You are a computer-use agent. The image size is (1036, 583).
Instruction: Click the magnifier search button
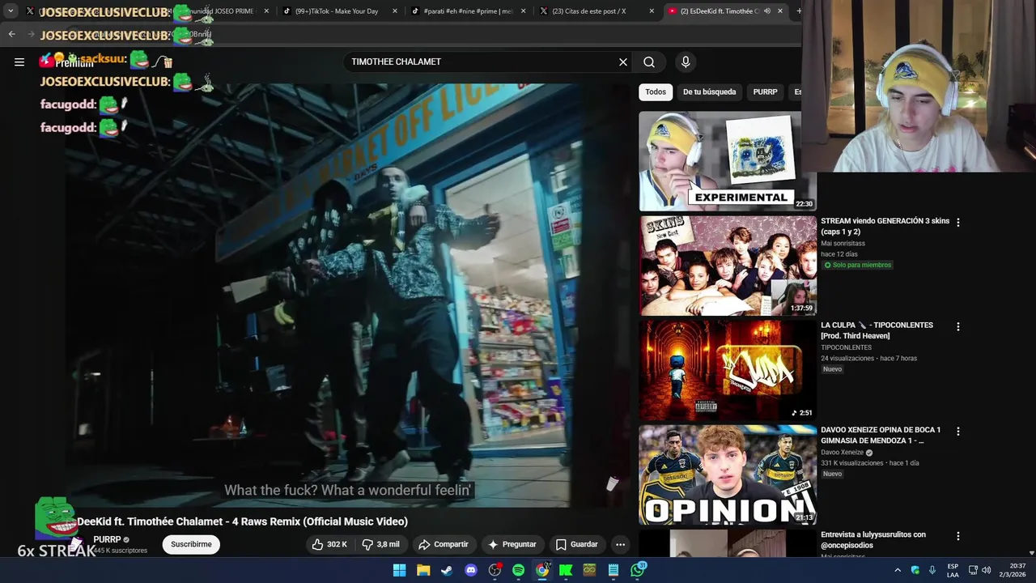(649, 62)
